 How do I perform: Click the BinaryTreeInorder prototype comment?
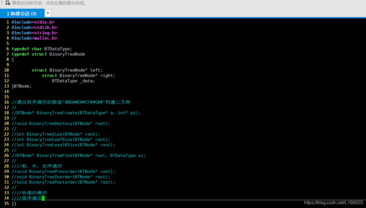coord(61,177)
